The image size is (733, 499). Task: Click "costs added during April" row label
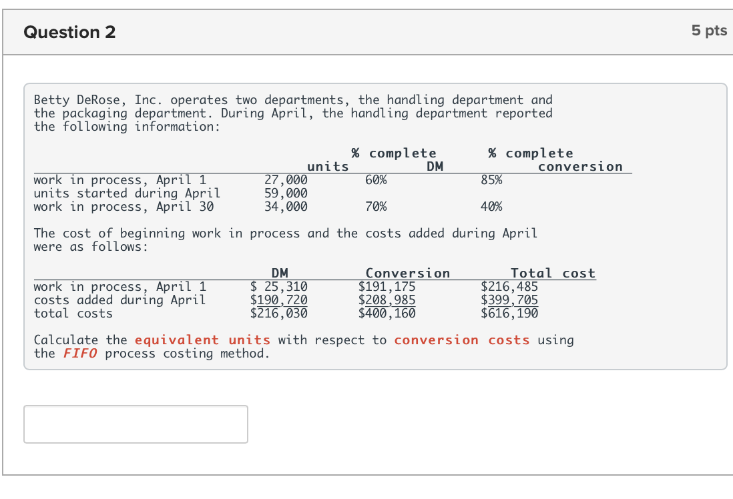[x=119, y=300]
